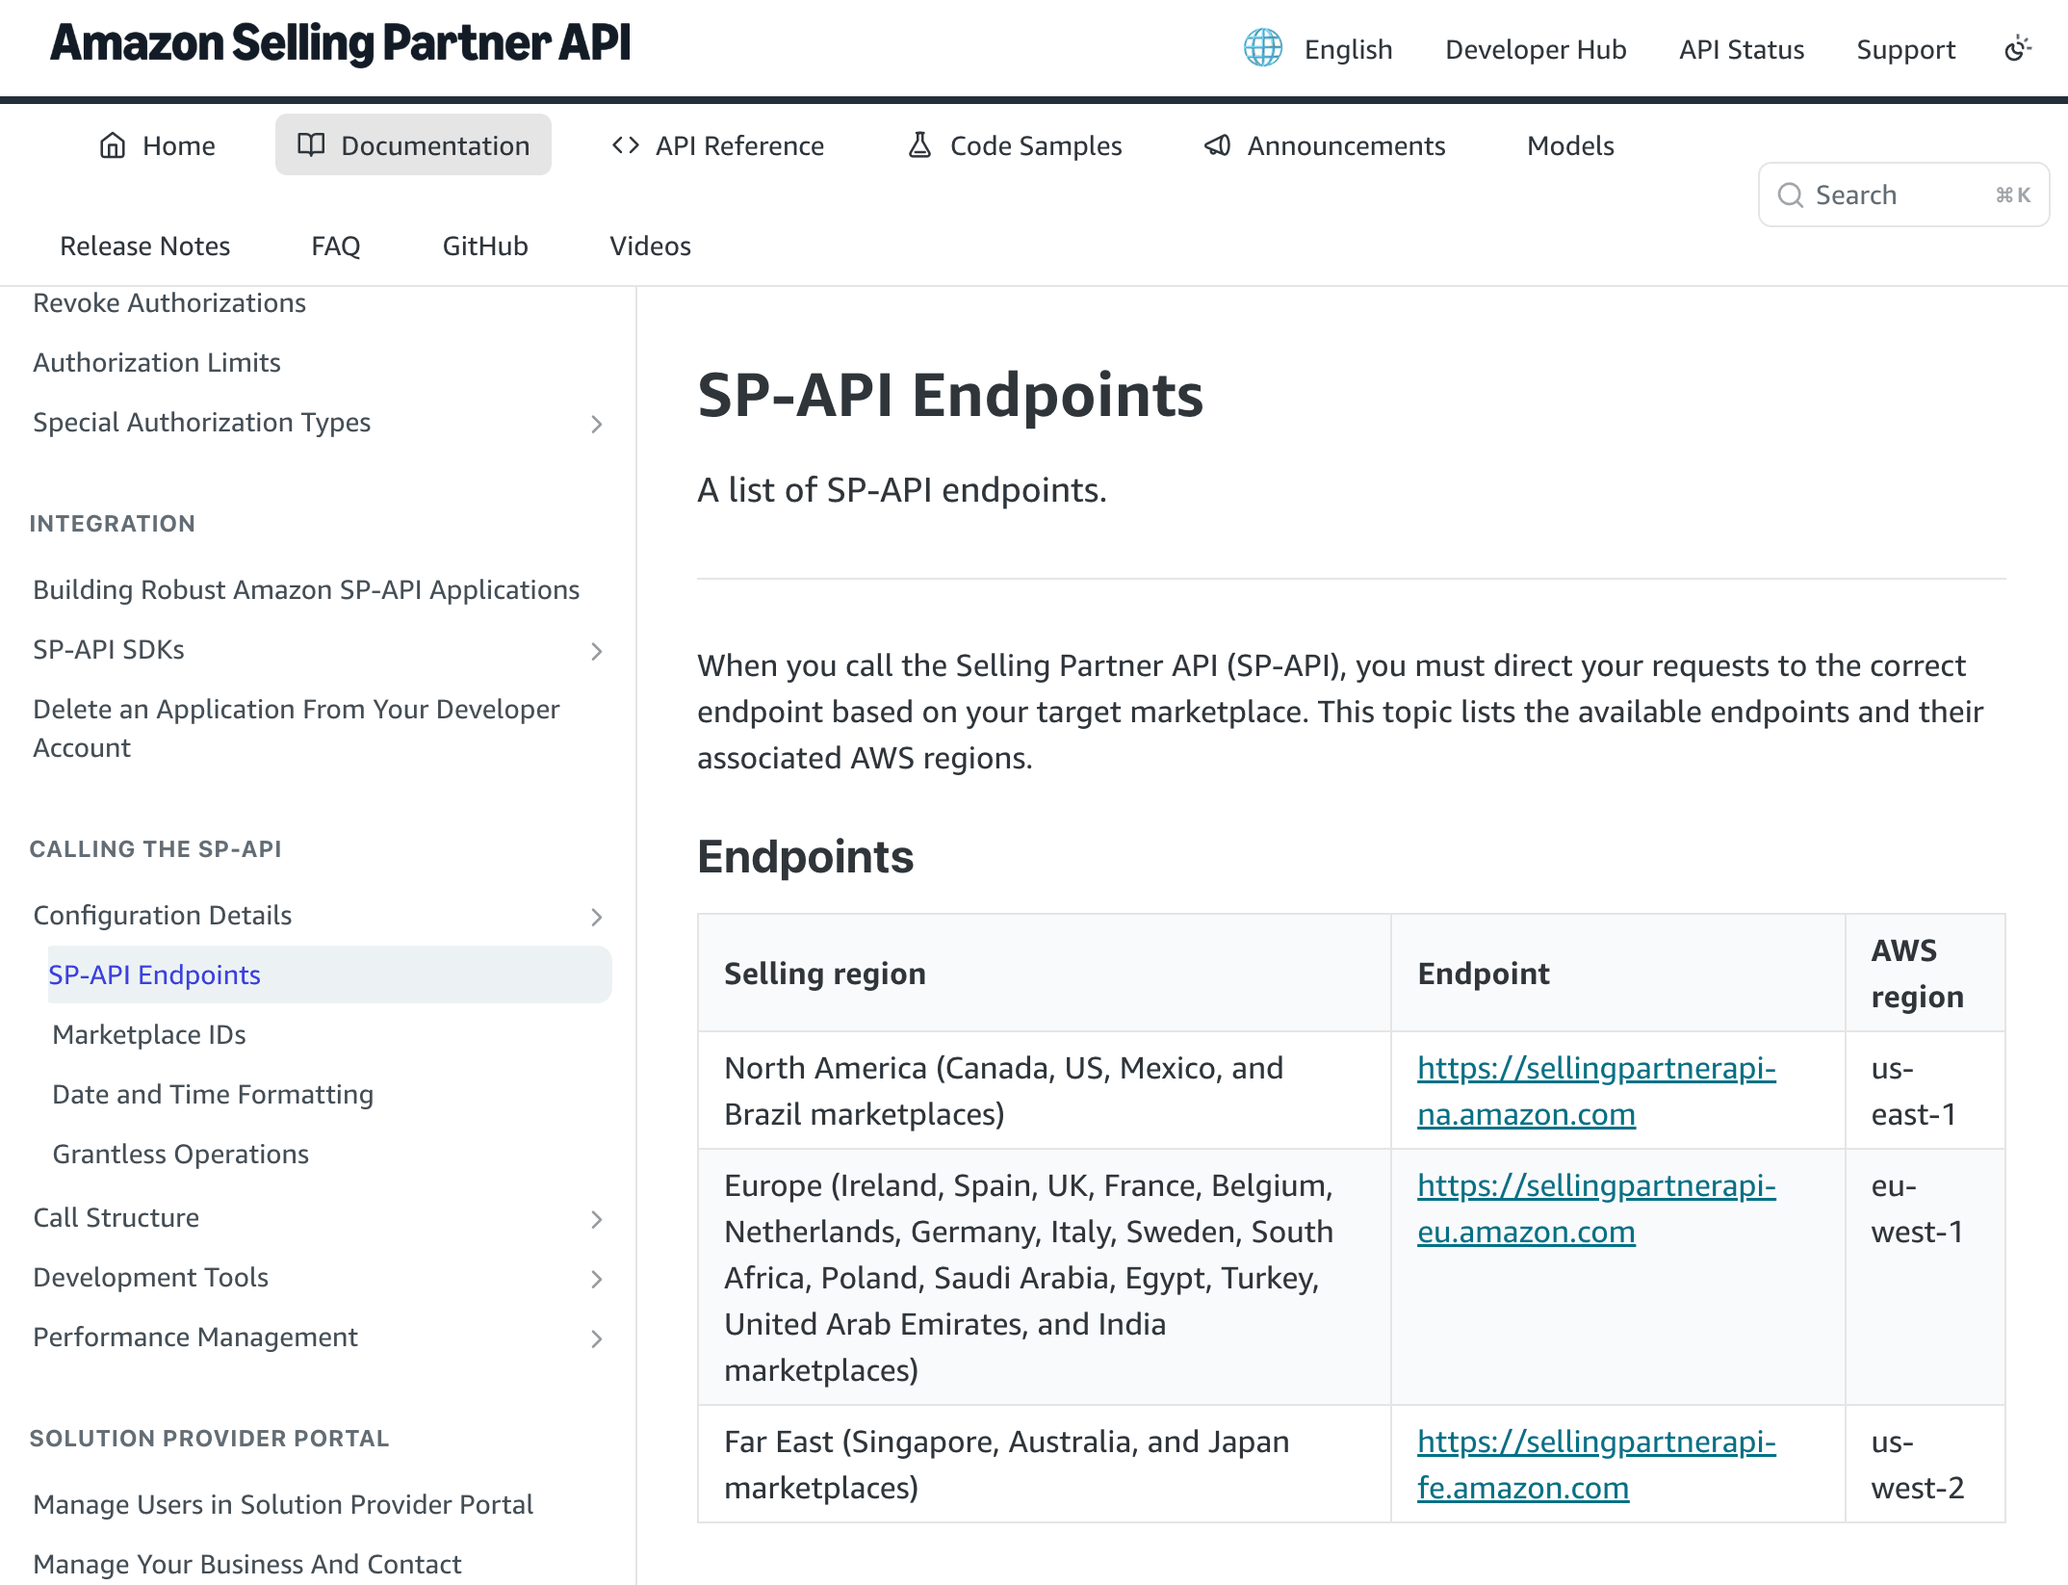
Task: Click the API Reference code brackets icon
Action: coord(626,145)
